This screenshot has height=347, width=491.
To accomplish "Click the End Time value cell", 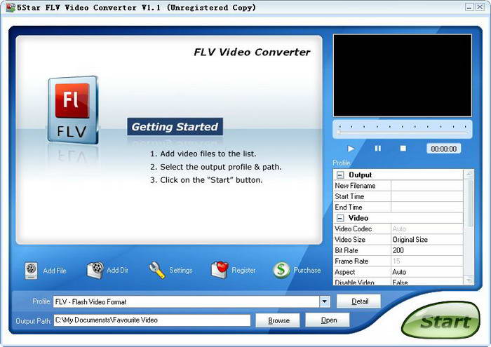I will click(426, 207).
